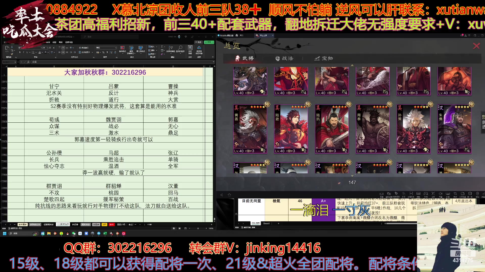485x272 pixels.
Task: Decrease font size with the smaller A icon
Action: click(x=54, y=48)
